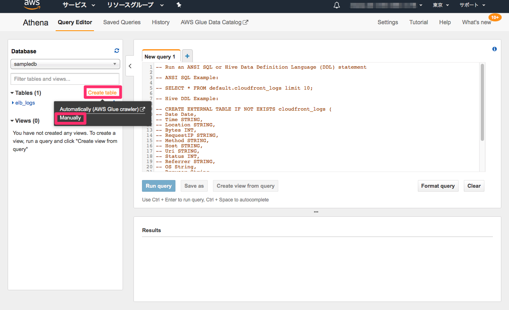Collapse the Views (0) section

click(25, 121)
